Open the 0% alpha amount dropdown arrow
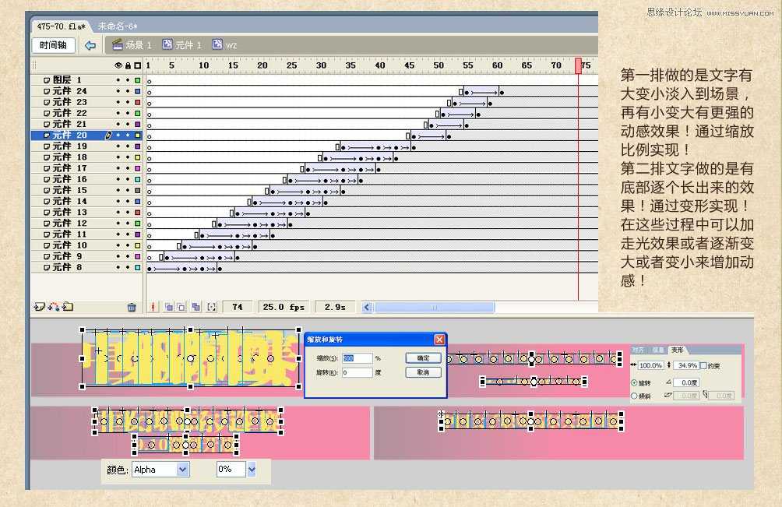The height and width of the screenshot is (507, 782). tap(252, 470)
